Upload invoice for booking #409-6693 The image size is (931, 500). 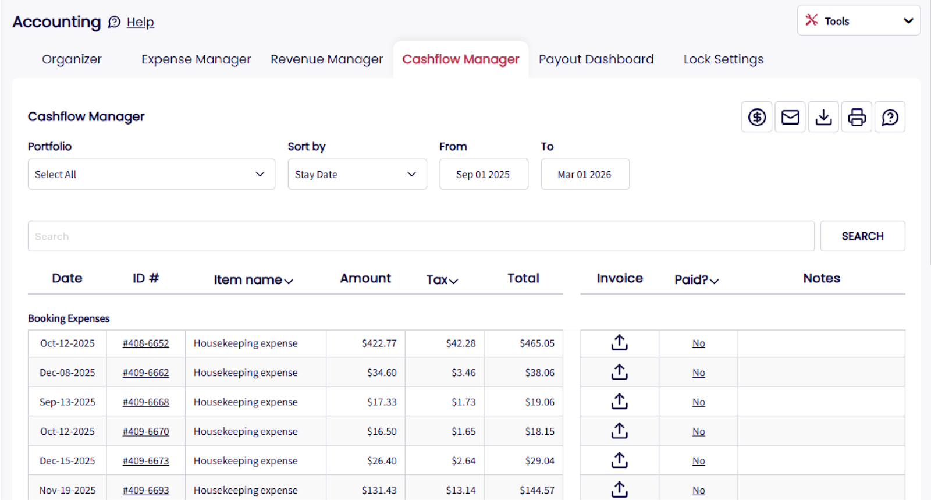point(620,490)
